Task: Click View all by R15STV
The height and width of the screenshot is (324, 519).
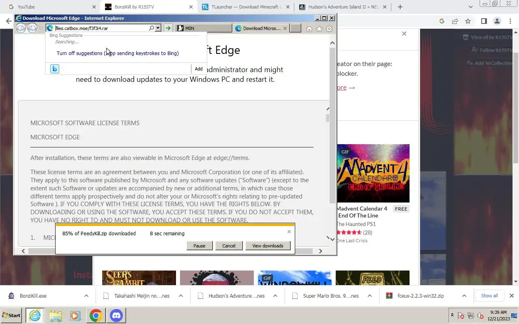Action: tap(488, 37)
